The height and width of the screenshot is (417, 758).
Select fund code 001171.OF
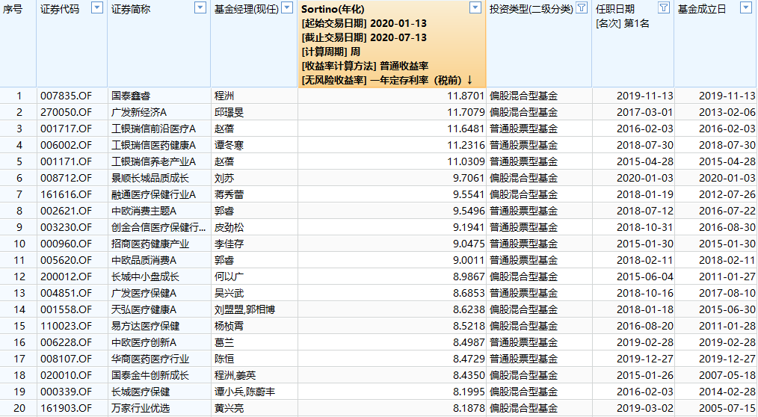(67, 161)
